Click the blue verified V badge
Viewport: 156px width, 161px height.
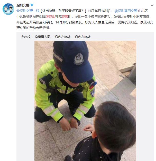coord(32,5)
